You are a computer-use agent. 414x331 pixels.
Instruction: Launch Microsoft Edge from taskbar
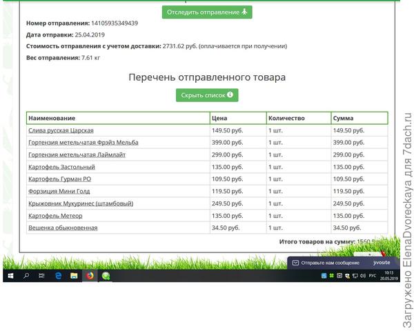pyautogui.click(x=59, y=276)
